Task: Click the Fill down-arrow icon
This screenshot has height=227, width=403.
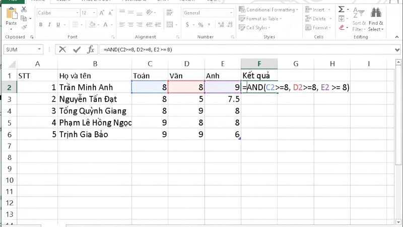Action: tap(342, 19)
